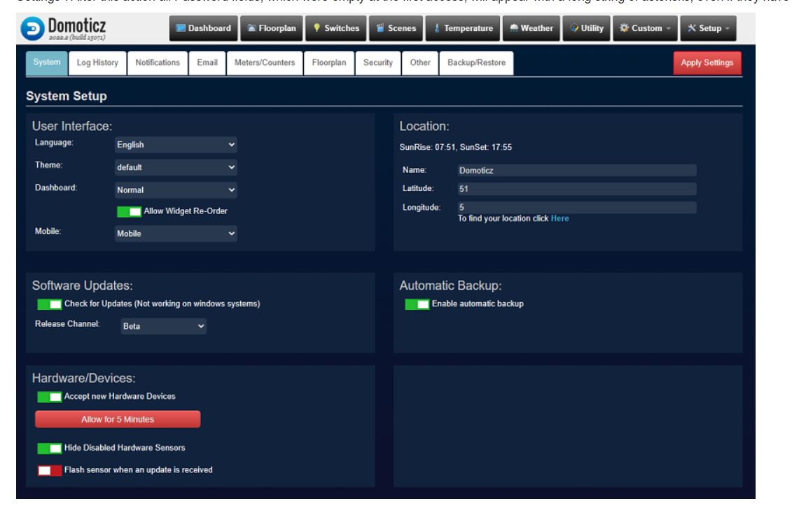Turn off Enable automatic backup switch
The height and width of the screenshot is (515, 792).
coord(417,304)
